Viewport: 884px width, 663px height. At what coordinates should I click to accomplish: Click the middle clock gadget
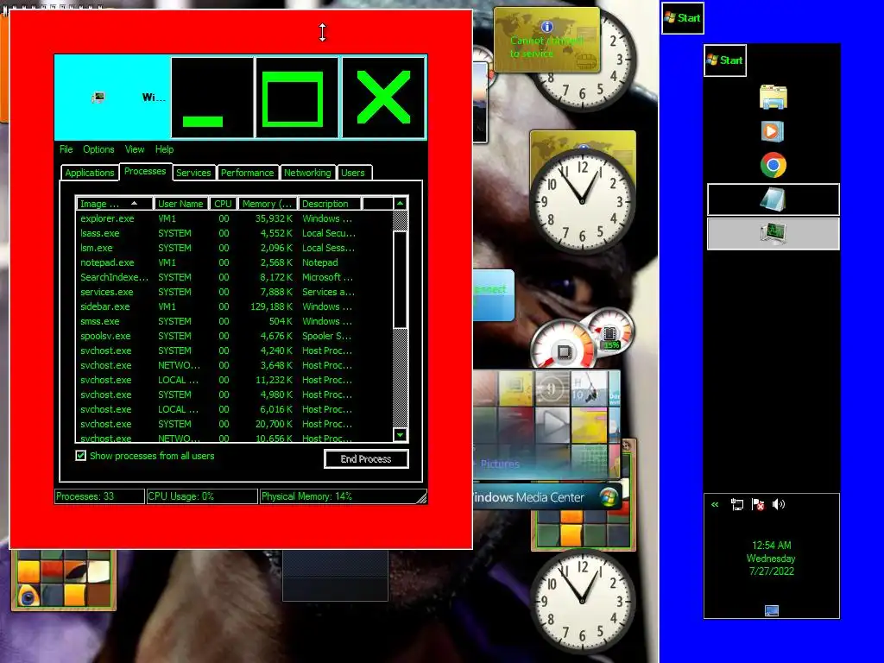(x=582, y=201)
